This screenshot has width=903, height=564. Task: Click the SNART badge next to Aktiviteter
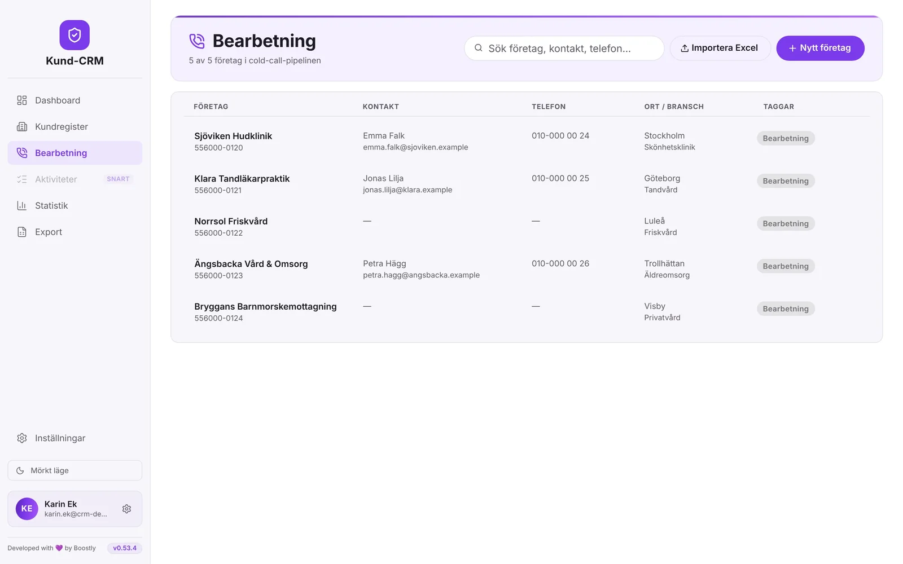[118, 179]
